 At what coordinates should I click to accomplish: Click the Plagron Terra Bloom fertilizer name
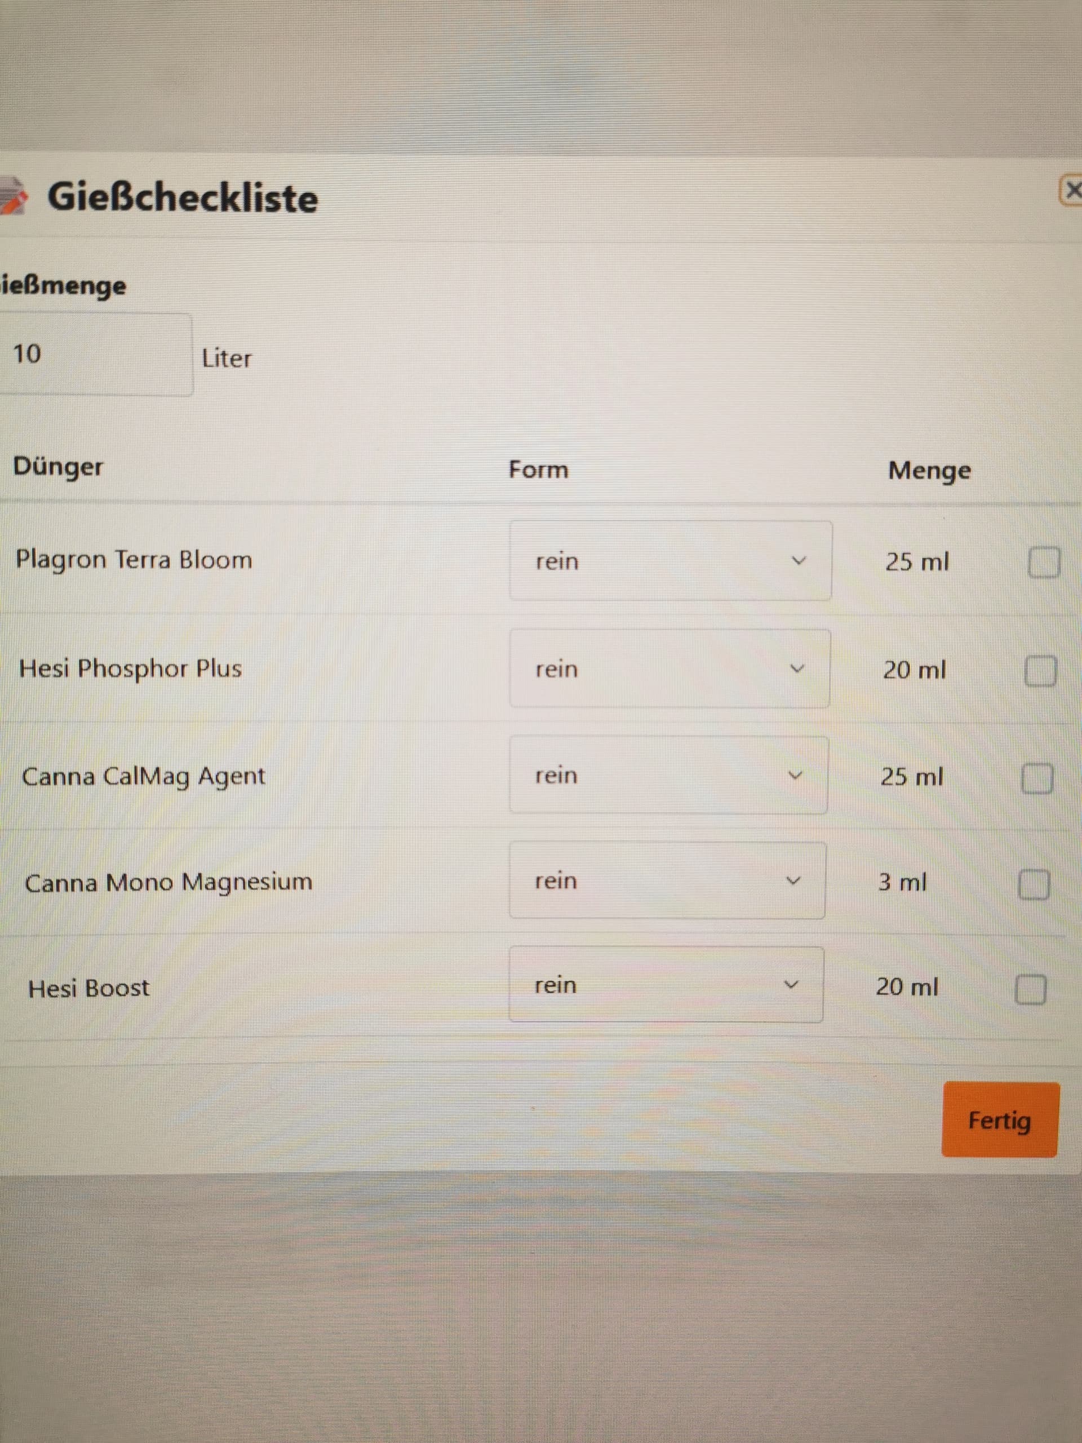(x=134, y=560)
